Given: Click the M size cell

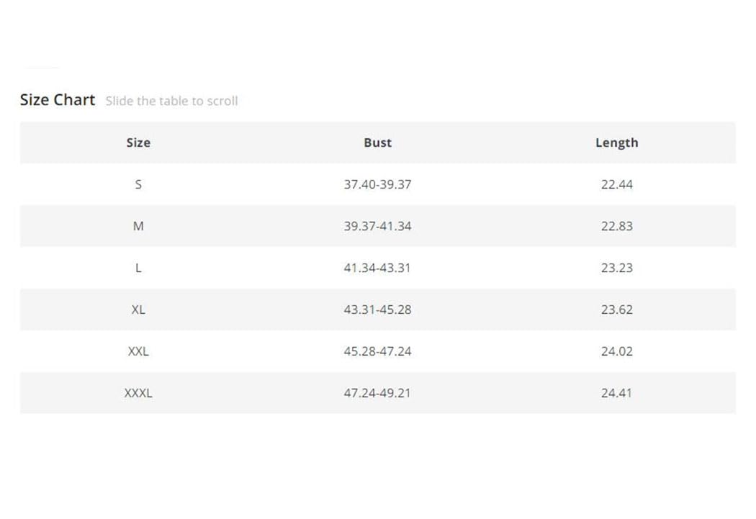Looking at the screenshot, I should pyautogui.click(x=138, y=226).
